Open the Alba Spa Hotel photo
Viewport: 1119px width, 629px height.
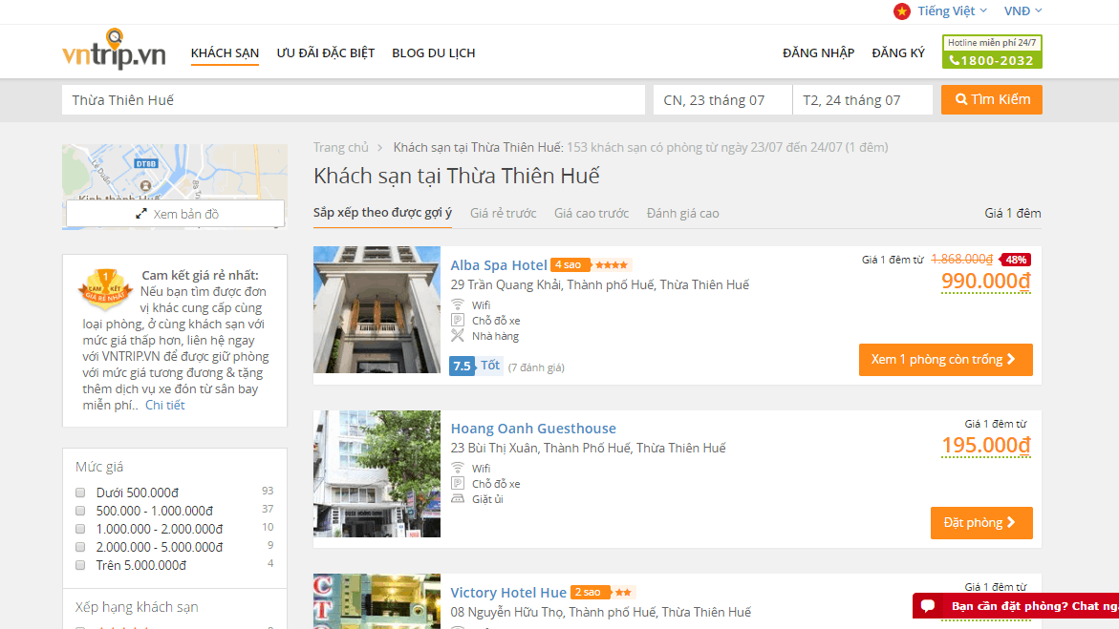tap(377, 309)
